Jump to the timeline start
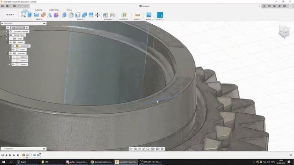This screenshot has height=165, width=294. (x=3, y=155)
